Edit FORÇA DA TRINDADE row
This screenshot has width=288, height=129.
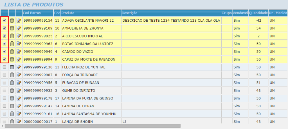click(x=19, y=75)
